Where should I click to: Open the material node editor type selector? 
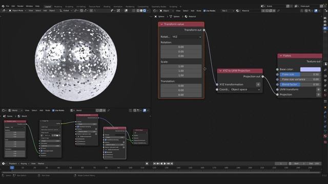[x=155, y=11]
